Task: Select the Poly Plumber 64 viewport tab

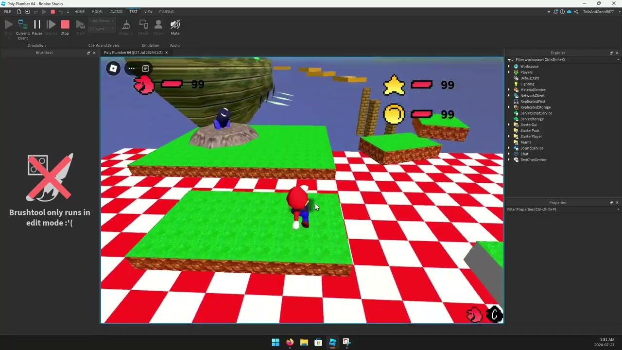Action: [x=133, y=52]
